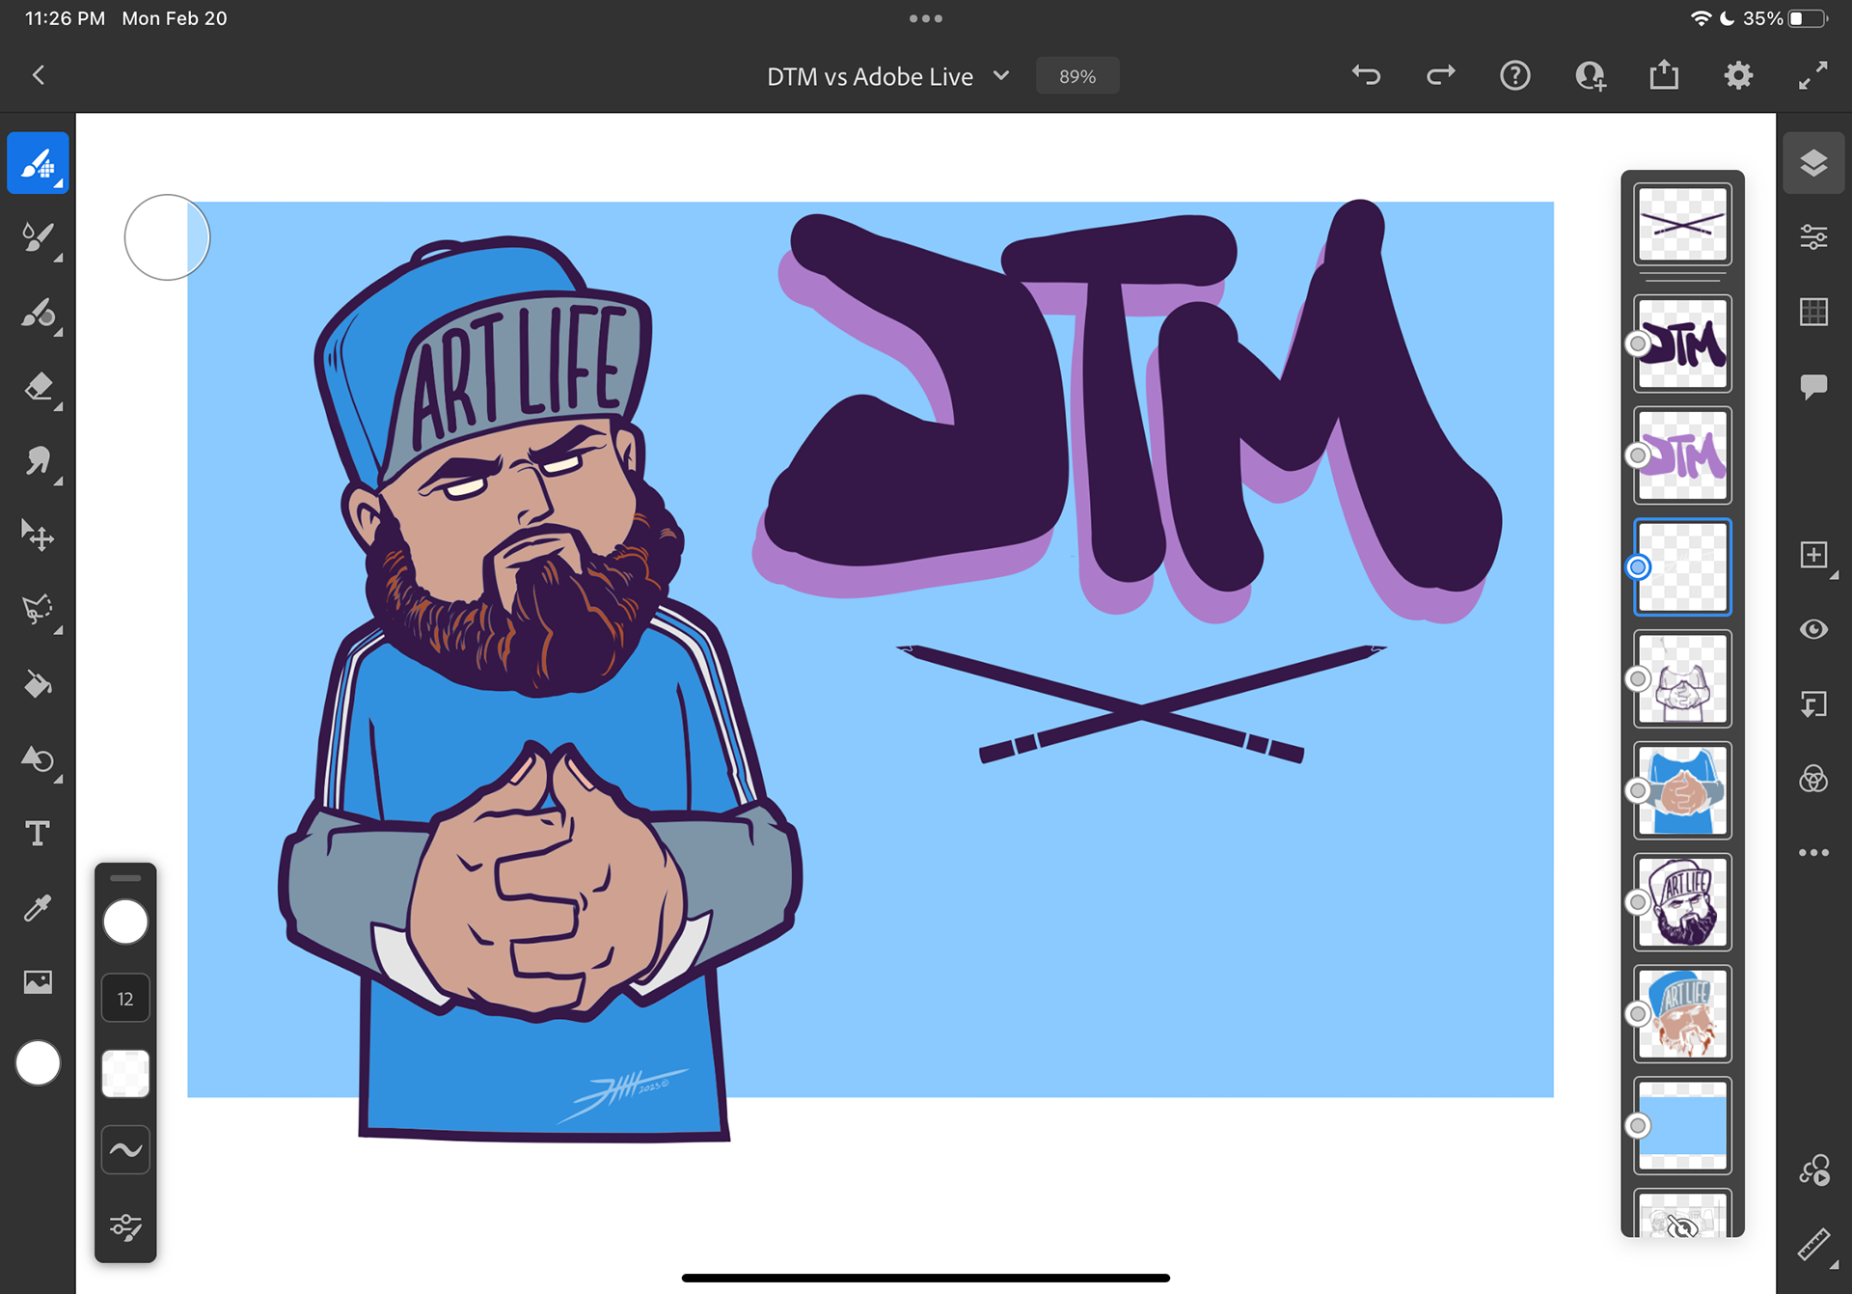Viewport: 1852px width, 1294px height.
Task: Select the smudge tool
Action: tap(38, 461)
